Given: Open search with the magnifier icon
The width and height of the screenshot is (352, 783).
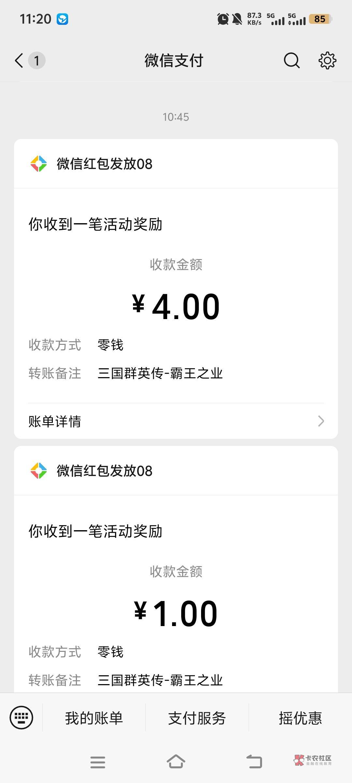Looking at the screenshot, I should click(291, 60).
